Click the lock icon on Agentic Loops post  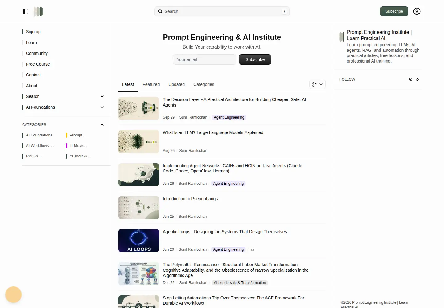(x=253, y=249)
